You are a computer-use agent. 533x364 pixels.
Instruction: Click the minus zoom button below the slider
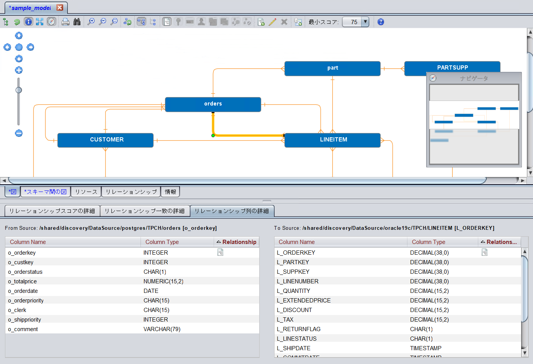(x=19, y=133)
